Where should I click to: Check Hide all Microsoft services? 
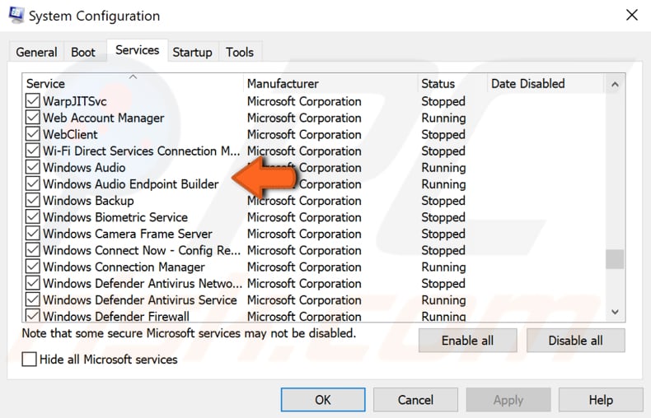tap(29, 359)
